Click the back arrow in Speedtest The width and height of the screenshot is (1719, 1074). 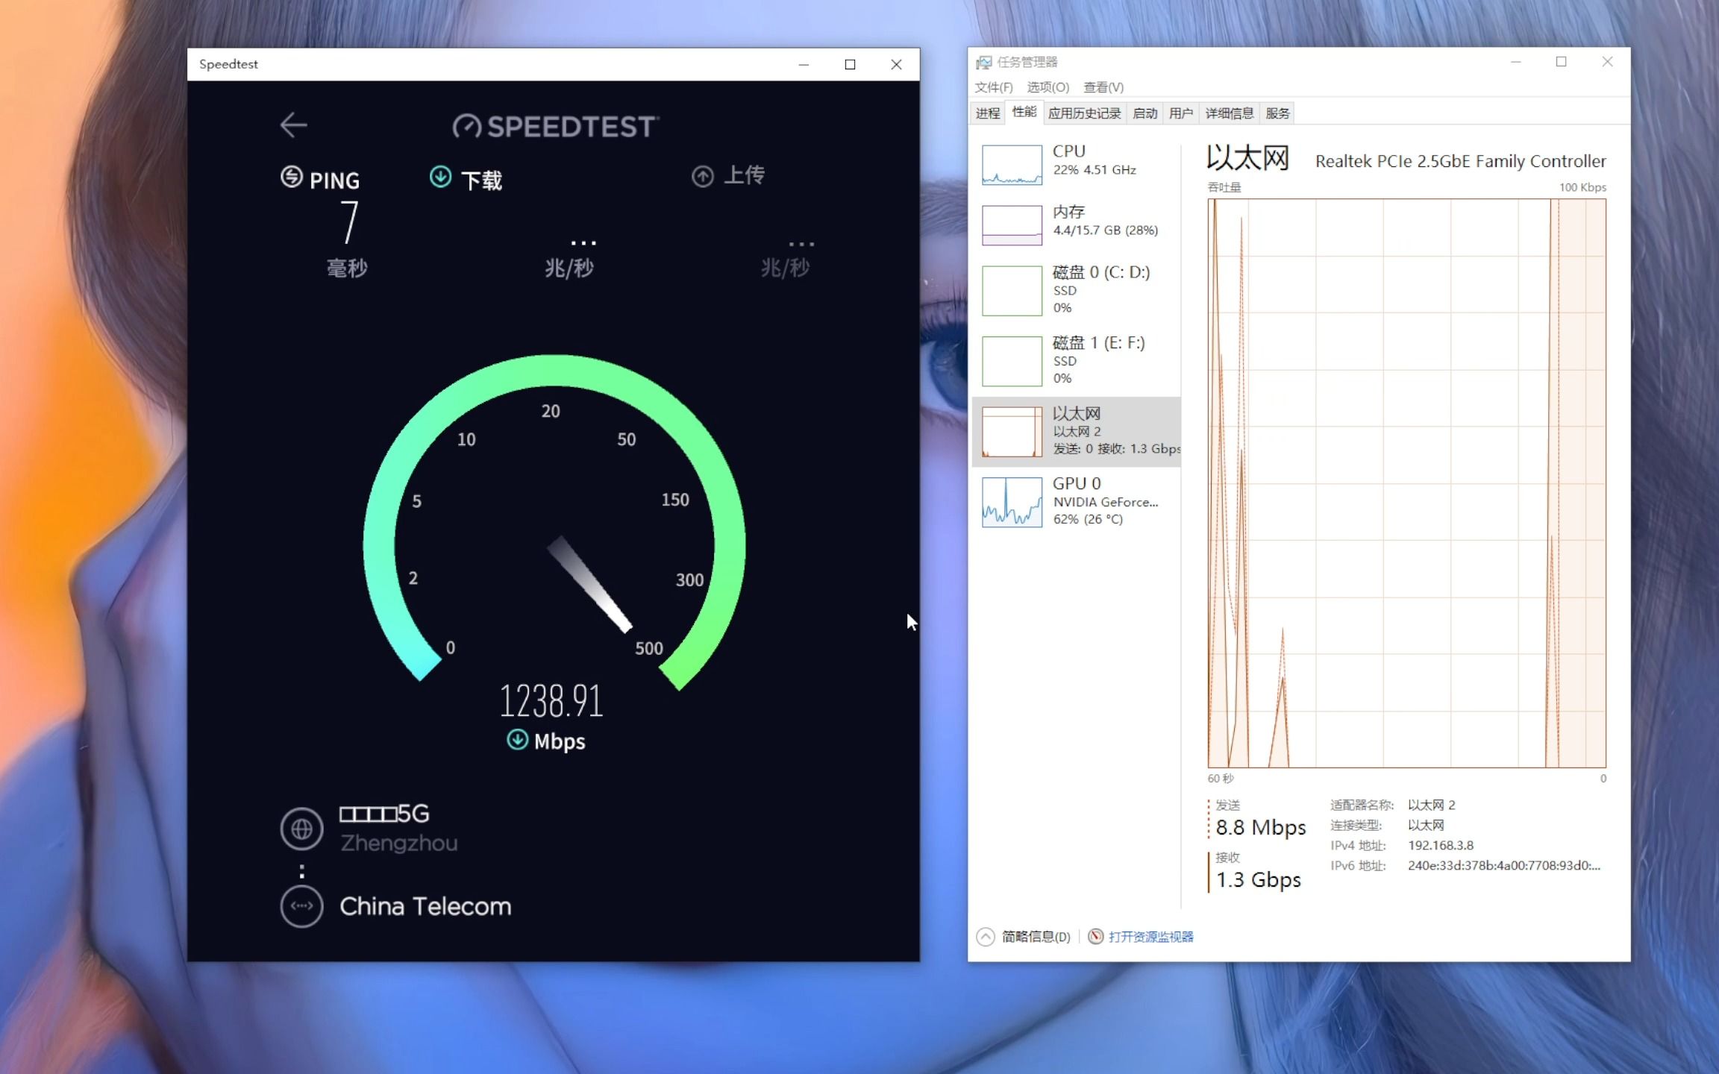click(293, 125)
